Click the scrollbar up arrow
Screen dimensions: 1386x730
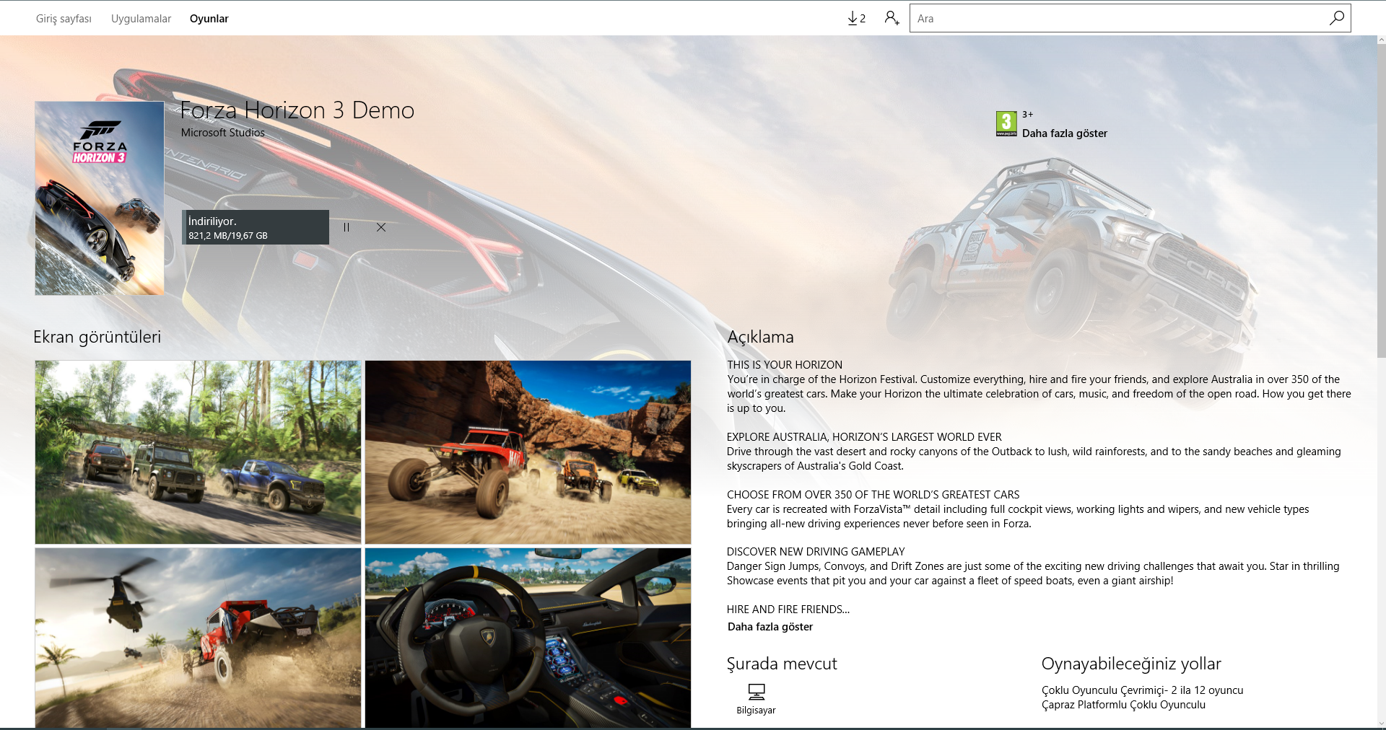[x=1381, y=40]
